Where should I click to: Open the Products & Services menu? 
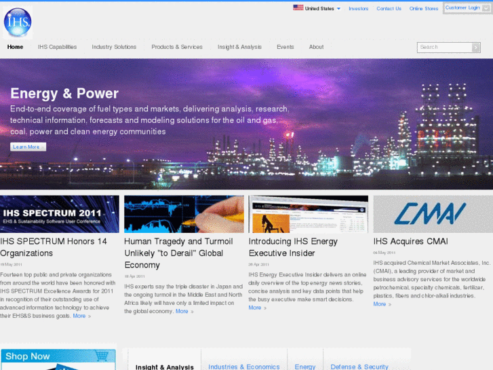[x=177, y=47]
